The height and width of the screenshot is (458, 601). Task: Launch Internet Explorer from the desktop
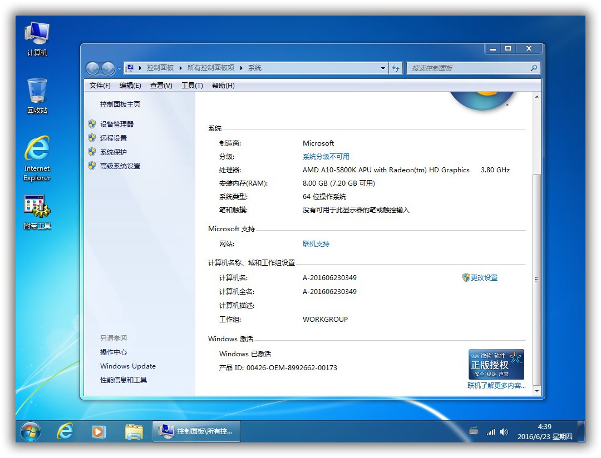coord(37,158)
